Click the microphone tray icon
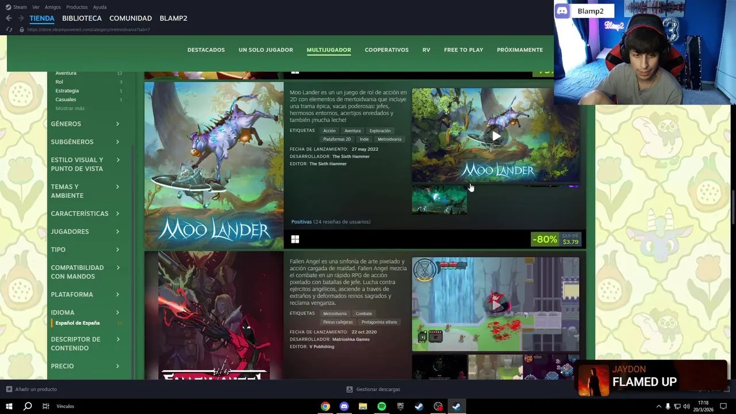 click(668, 407)
